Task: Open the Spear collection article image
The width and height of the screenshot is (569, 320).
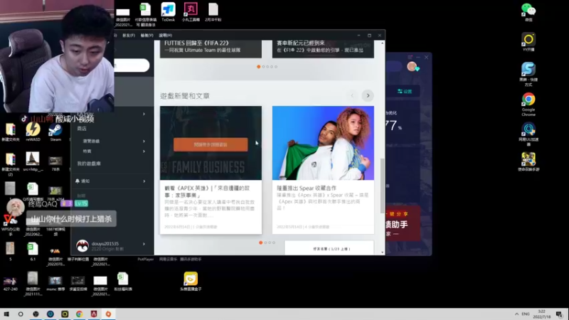Action: pyautogui.click(x=323, y=143)
